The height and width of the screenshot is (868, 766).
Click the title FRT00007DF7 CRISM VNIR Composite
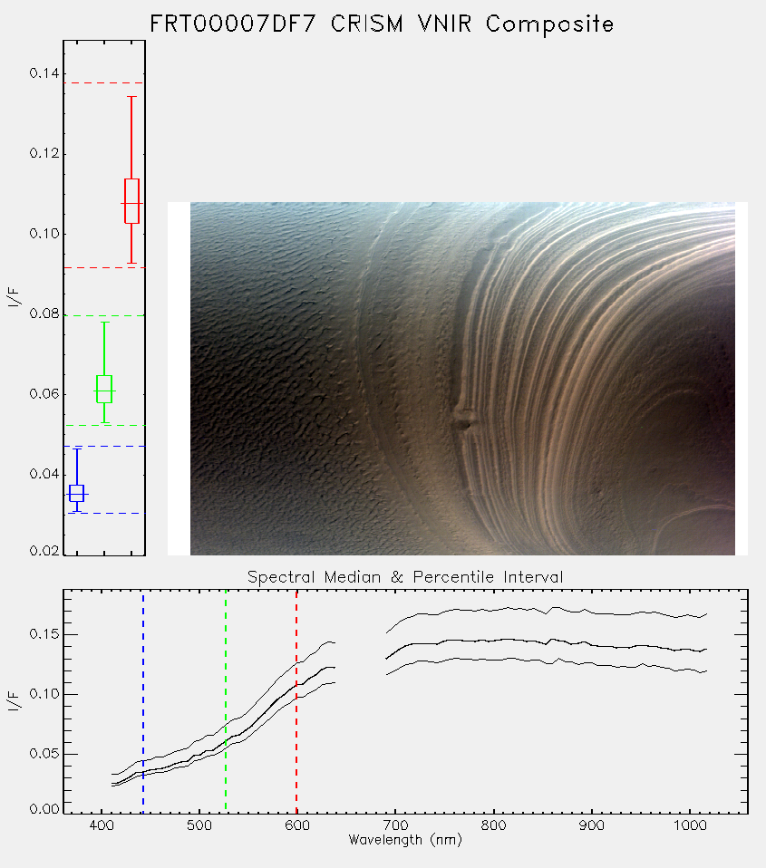pos(382,24)
